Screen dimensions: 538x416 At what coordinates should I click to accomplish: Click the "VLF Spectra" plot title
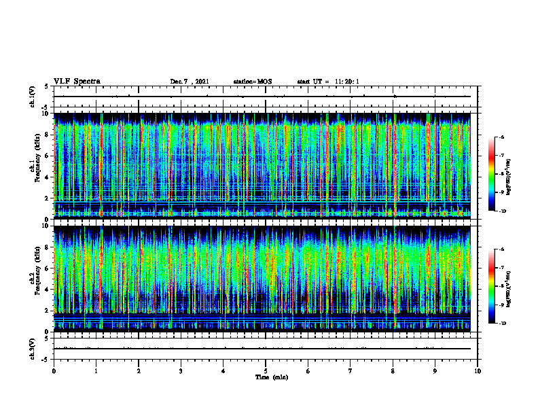(x=77, y=82)
